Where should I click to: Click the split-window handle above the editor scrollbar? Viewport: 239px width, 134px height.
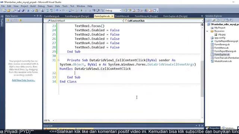point(202,25)
